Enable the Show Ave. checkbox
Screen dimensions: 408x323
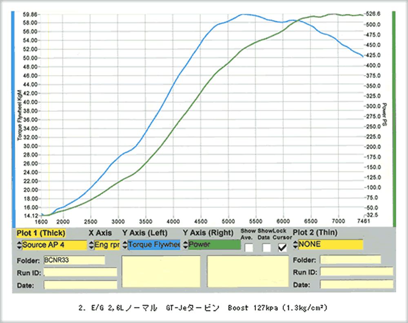click(x=248, y=248)
